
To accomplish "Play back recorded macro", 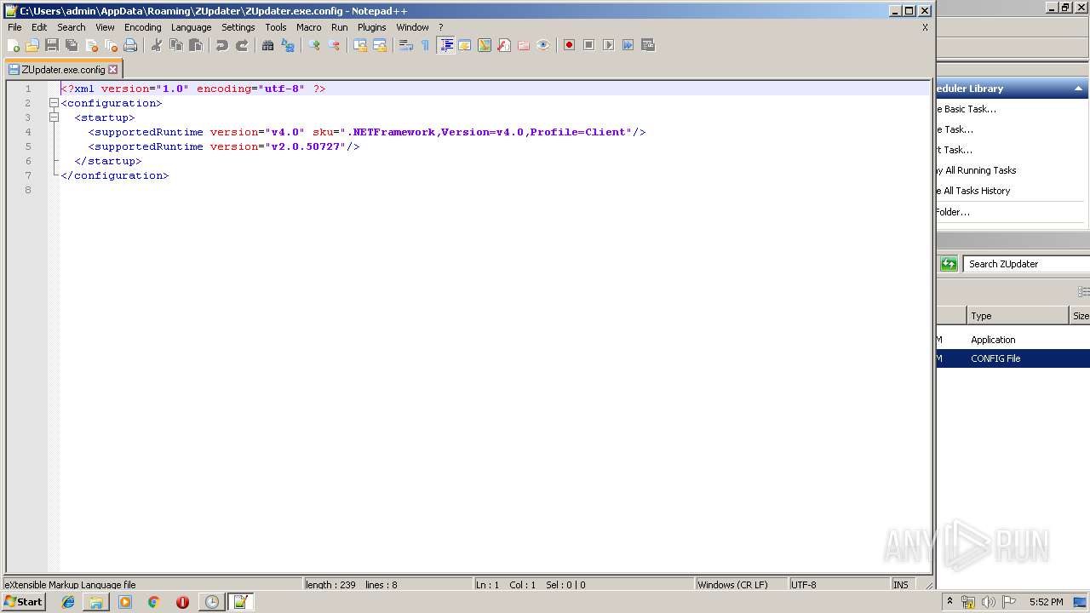I will tap(609, 45).
